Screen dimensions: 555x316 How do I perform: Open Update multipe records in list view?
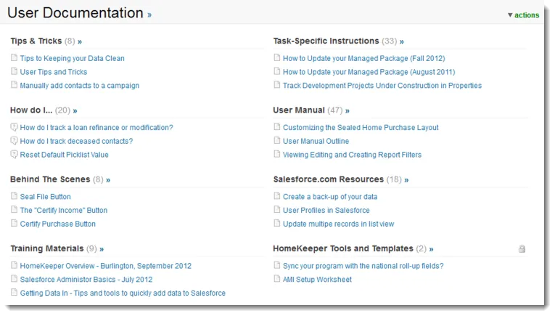[x=338, y=224]
